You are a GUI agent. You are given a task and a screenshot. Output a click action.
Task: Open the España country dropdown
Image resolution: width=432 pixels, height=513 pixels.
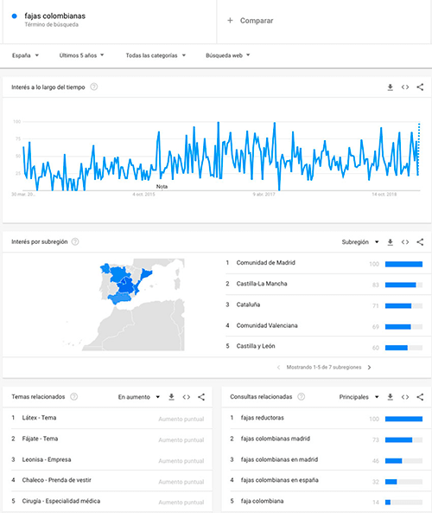[26, 55]
